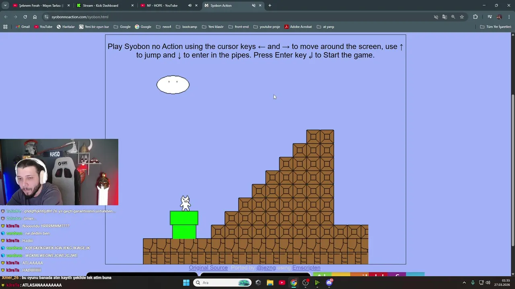The width and height of the screenshot is (515, 289).
Task: Open the browser home page
Action: (x=35, y=17)
